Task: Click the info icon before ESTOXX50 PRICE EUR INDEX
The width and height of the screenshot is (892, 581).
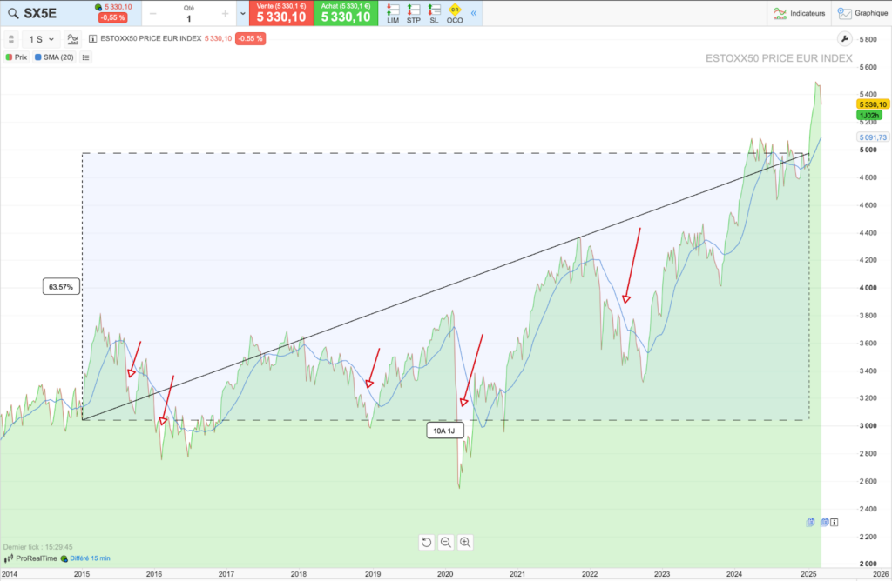Action: coord(92,38)
